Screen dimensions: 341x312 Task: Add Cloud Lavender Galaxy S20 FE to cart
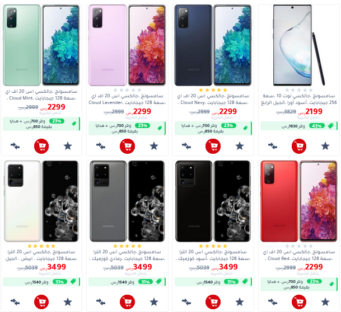click(127, 146)
